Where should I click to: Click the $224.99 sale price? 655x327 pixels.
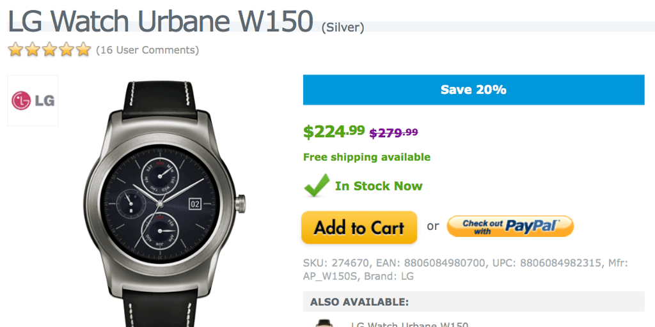(x=333, y=132)
